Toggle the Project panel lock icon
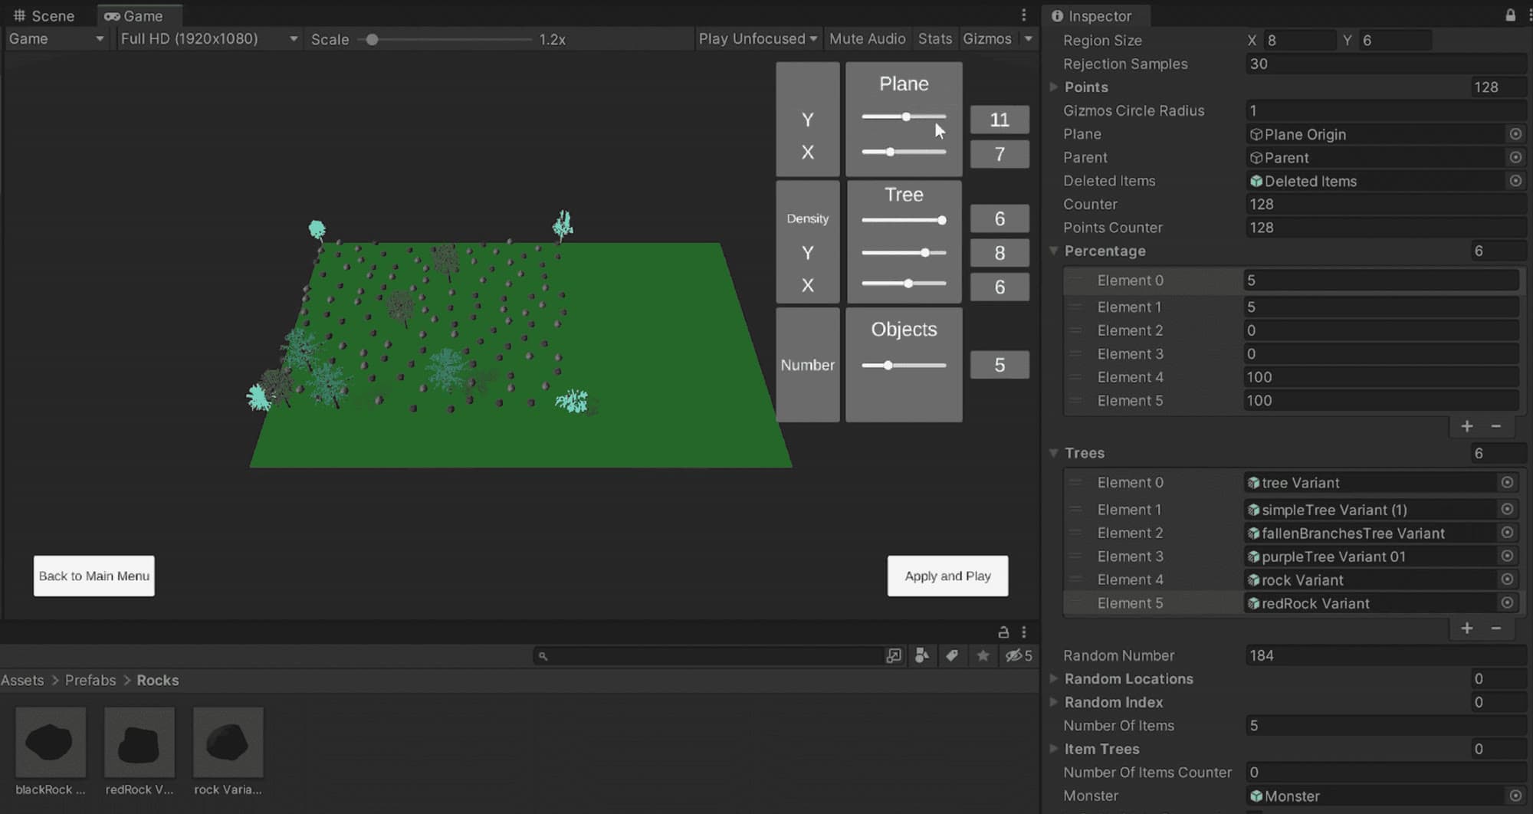The image size is (1533, 814). 1003,632
